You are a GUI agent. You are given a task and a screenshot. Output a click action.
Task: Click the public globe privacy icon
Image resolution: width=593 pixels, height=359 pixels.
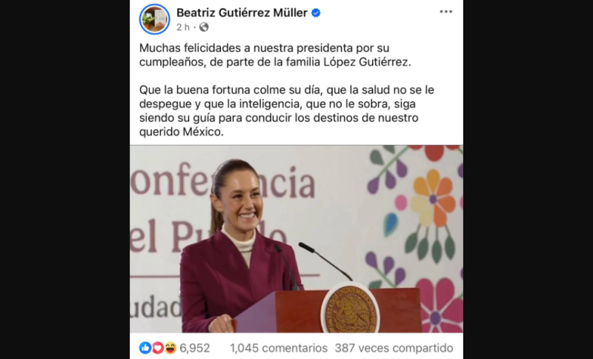point(204,27)
